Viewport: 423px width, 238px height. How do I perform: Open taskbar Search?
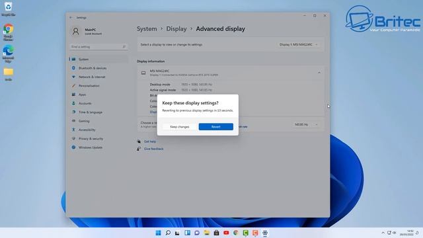[168, 233]
